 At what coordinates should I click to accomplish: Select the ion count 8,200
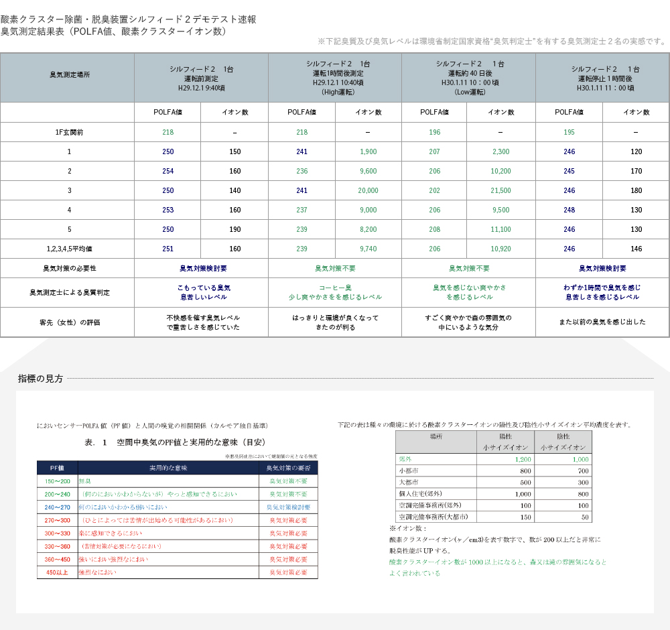point(368,229)
